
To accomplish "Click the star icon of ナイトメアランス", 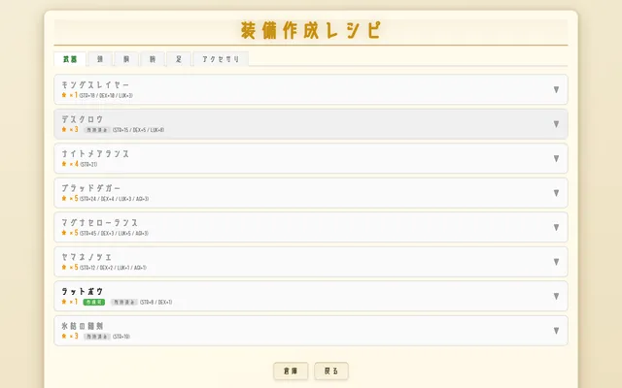I will [x=64, y=164].
